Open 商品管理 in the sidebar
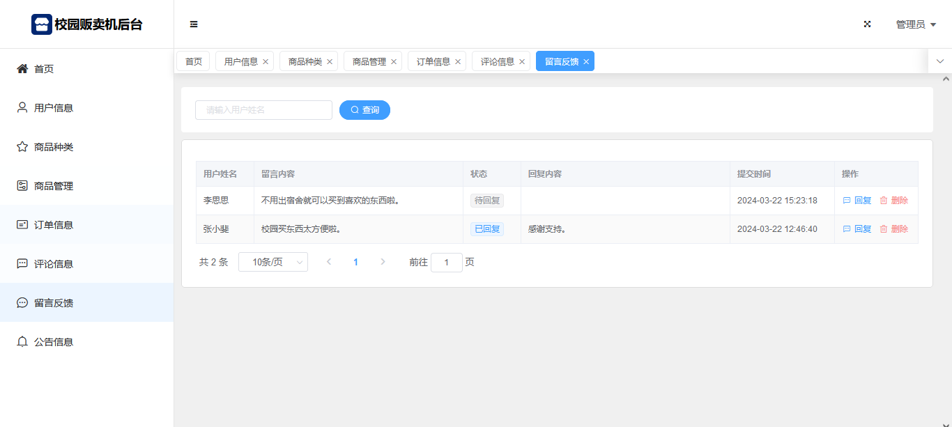952x427 pixels. click(53, 186)
